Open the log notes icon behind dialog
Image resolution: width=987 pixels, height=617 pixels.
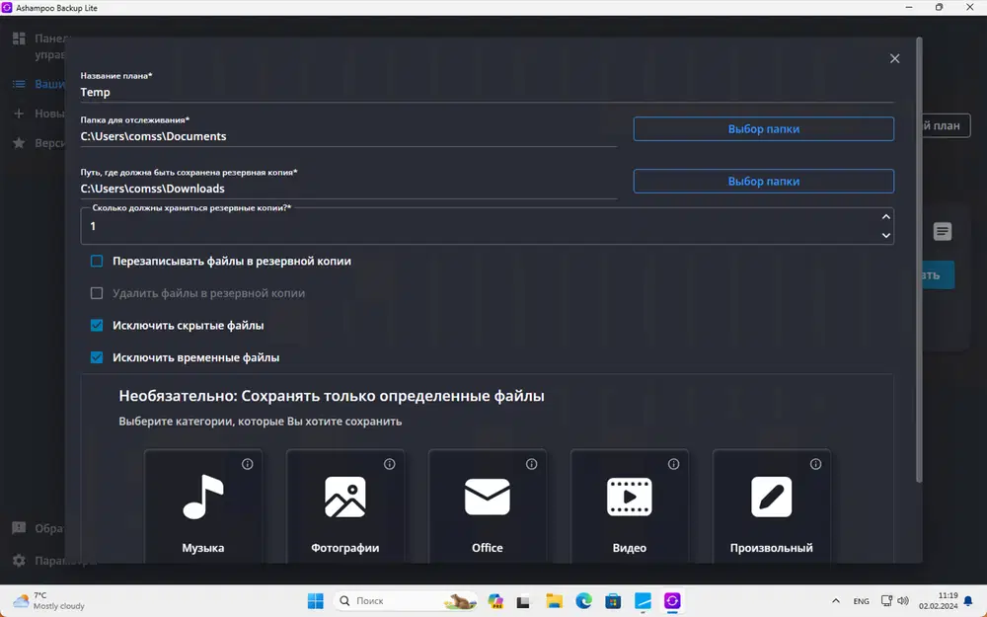pos(943,231)
